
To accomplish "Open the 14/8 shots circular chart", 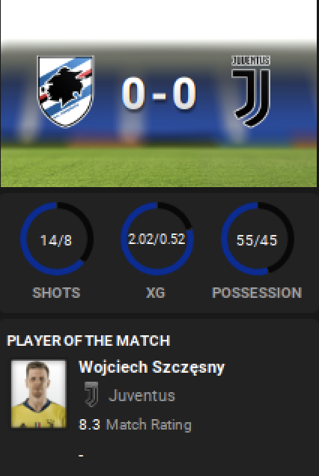I will (56, 239).
